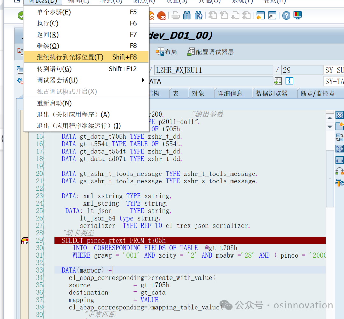Open SAP help via question mark icon
This screenshot has width=344, height=319.
point(286,15)
